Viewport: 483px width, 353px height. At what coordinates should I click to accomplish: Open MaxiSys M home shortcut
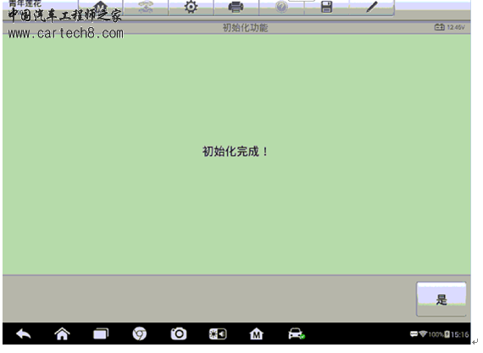(x=256, y=333)
